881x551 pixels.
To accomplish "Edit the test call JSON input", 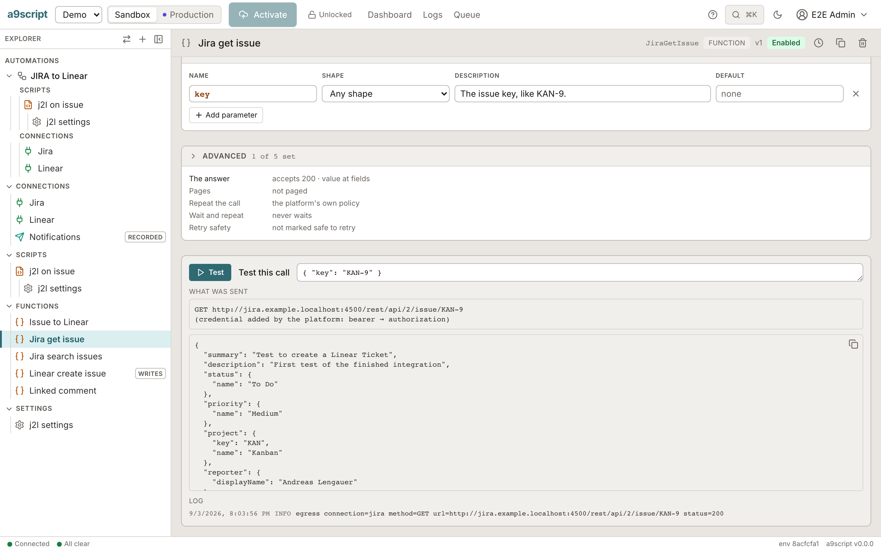I will coord(580,272).
